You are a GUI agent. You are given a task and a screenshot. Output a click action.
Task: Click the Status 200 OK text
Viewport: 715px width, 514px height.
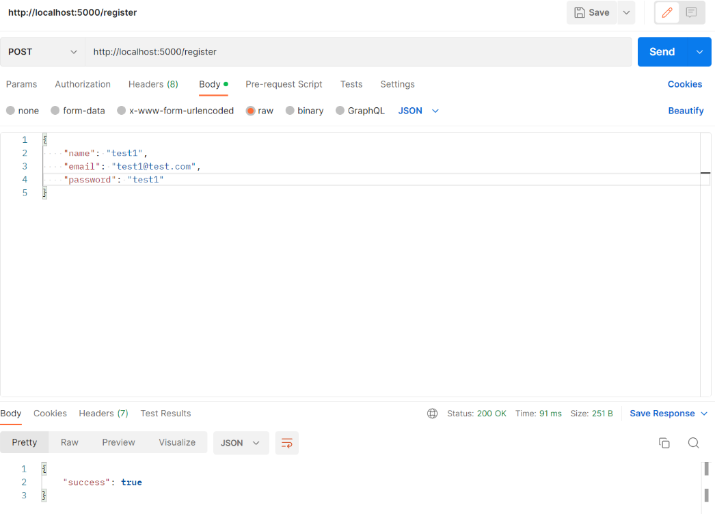(x=476, y=414)
